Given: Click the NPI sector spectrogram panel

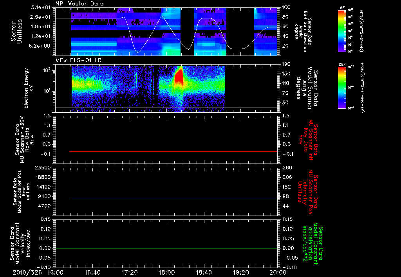Looking at the screenshot, I should pos(166,31).
